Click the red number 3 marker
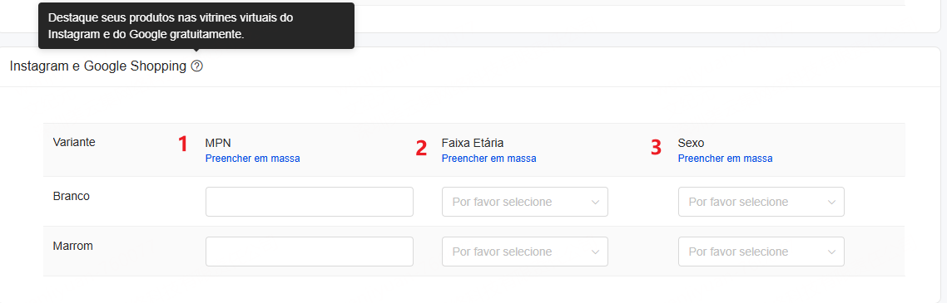 656,148
